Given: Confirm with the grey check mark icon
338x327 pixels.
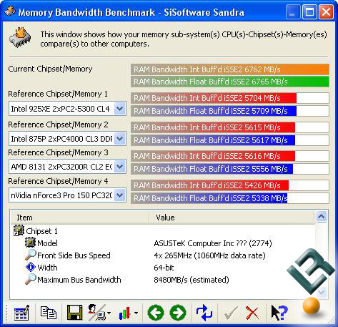Looking at the screenshot, I should point(231,313).
